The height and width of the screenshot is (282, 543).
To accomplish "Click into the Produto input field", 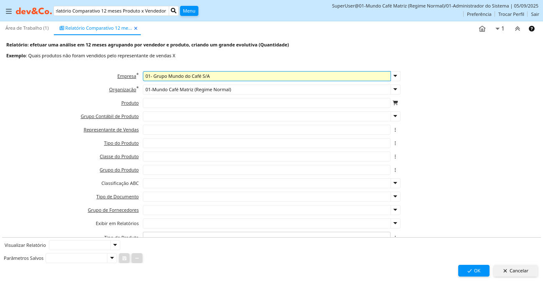I will [x=266, y=103].
